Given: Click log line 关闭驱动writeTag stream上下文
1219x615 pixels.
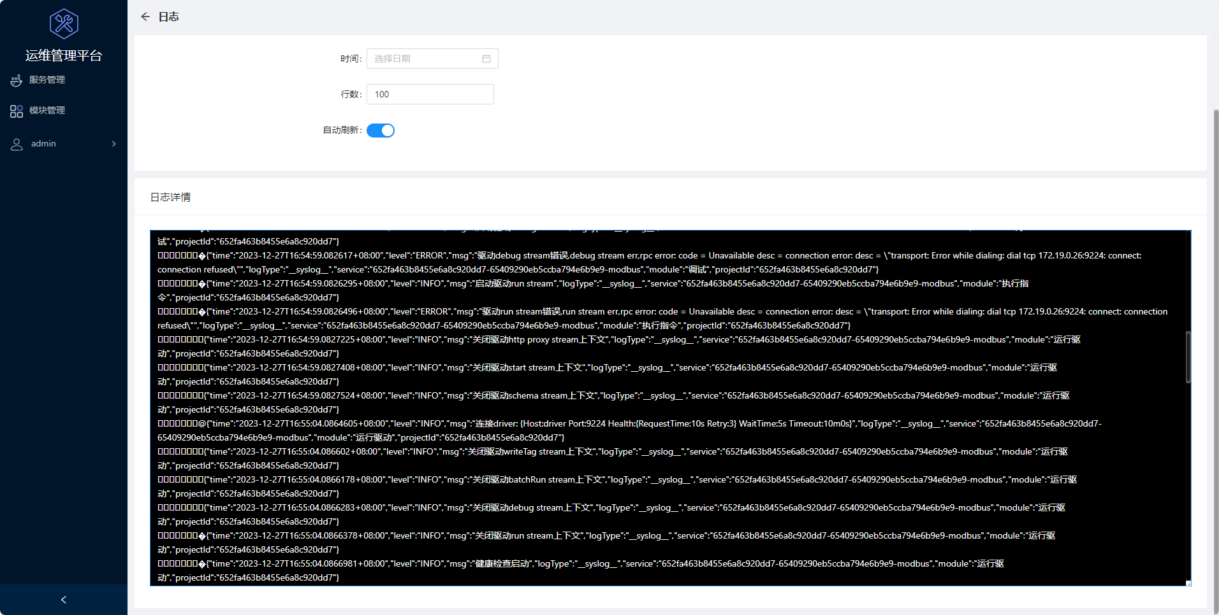Looking at the screenshot, I should [x=613, y=458].
